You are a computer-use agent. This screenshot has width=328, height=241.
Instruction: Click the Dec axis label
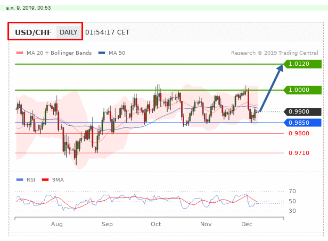(x=247, y=224)
